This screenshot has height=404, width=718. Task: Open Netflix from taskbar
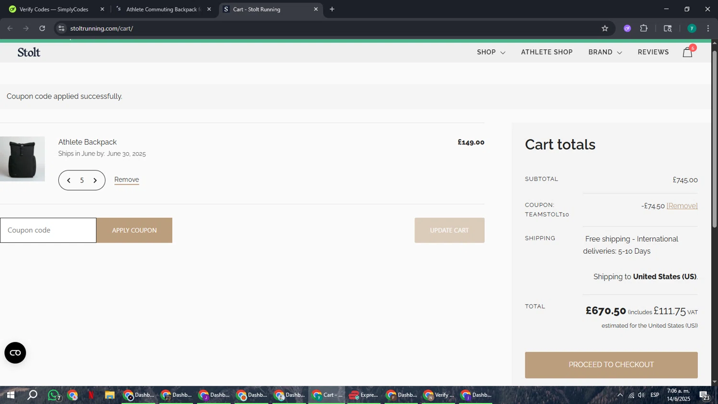coord(91,395)
